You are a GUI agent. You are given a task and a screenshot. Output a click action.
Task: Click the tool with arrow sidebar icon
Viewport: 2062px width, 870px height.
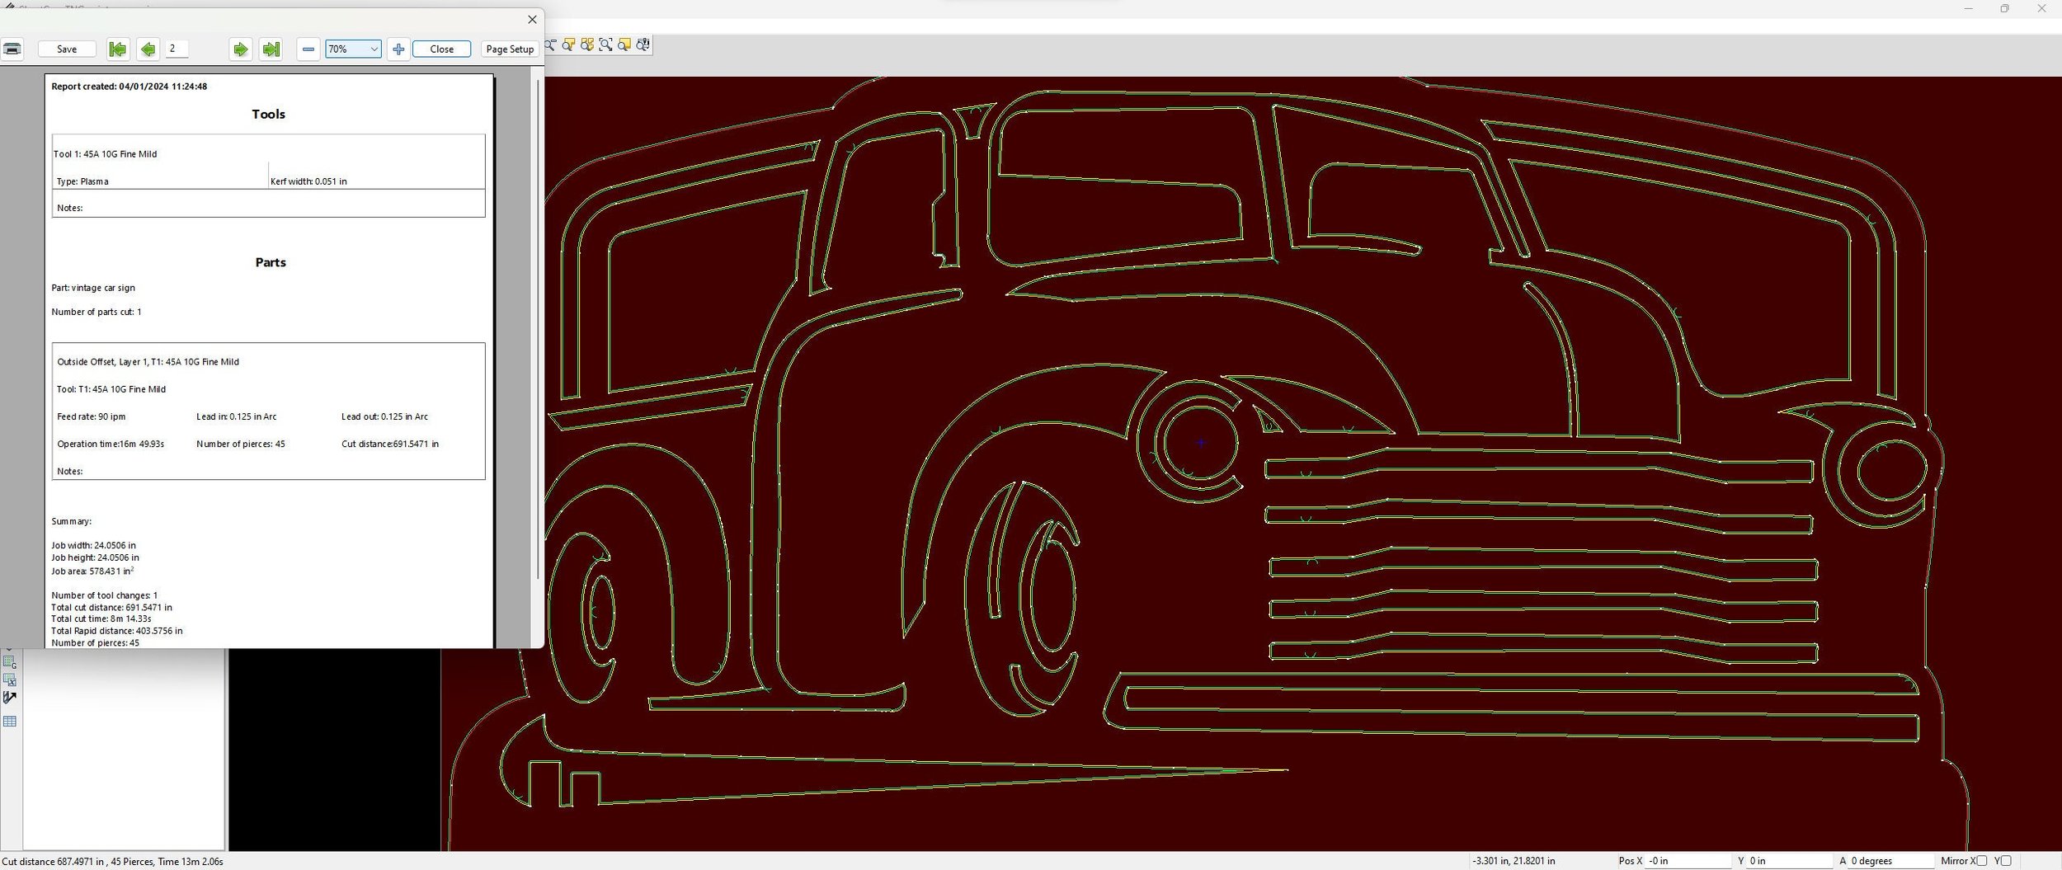pyautogui.click(x=10, y=698)
